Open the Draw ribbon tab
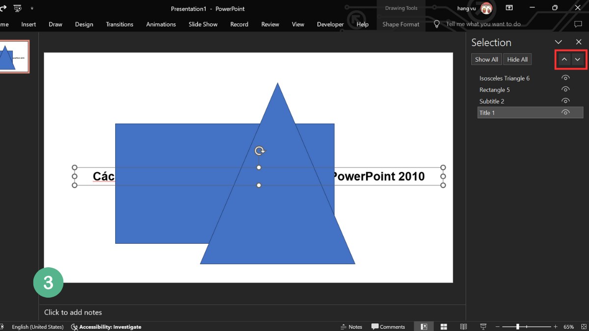 coord(55,24)
